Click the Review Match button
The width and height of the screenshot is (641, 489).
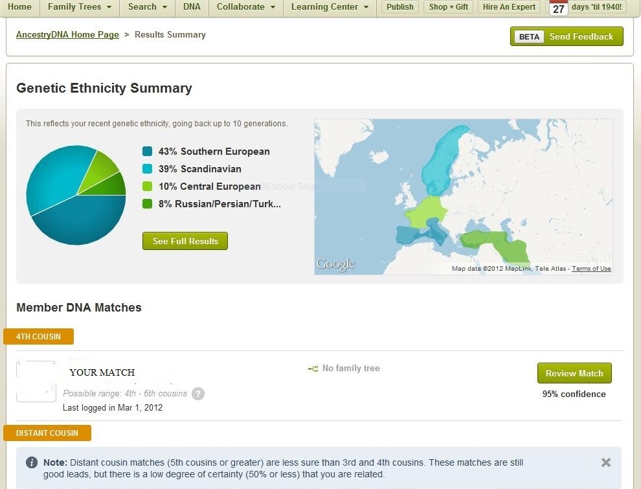(574, 373)
